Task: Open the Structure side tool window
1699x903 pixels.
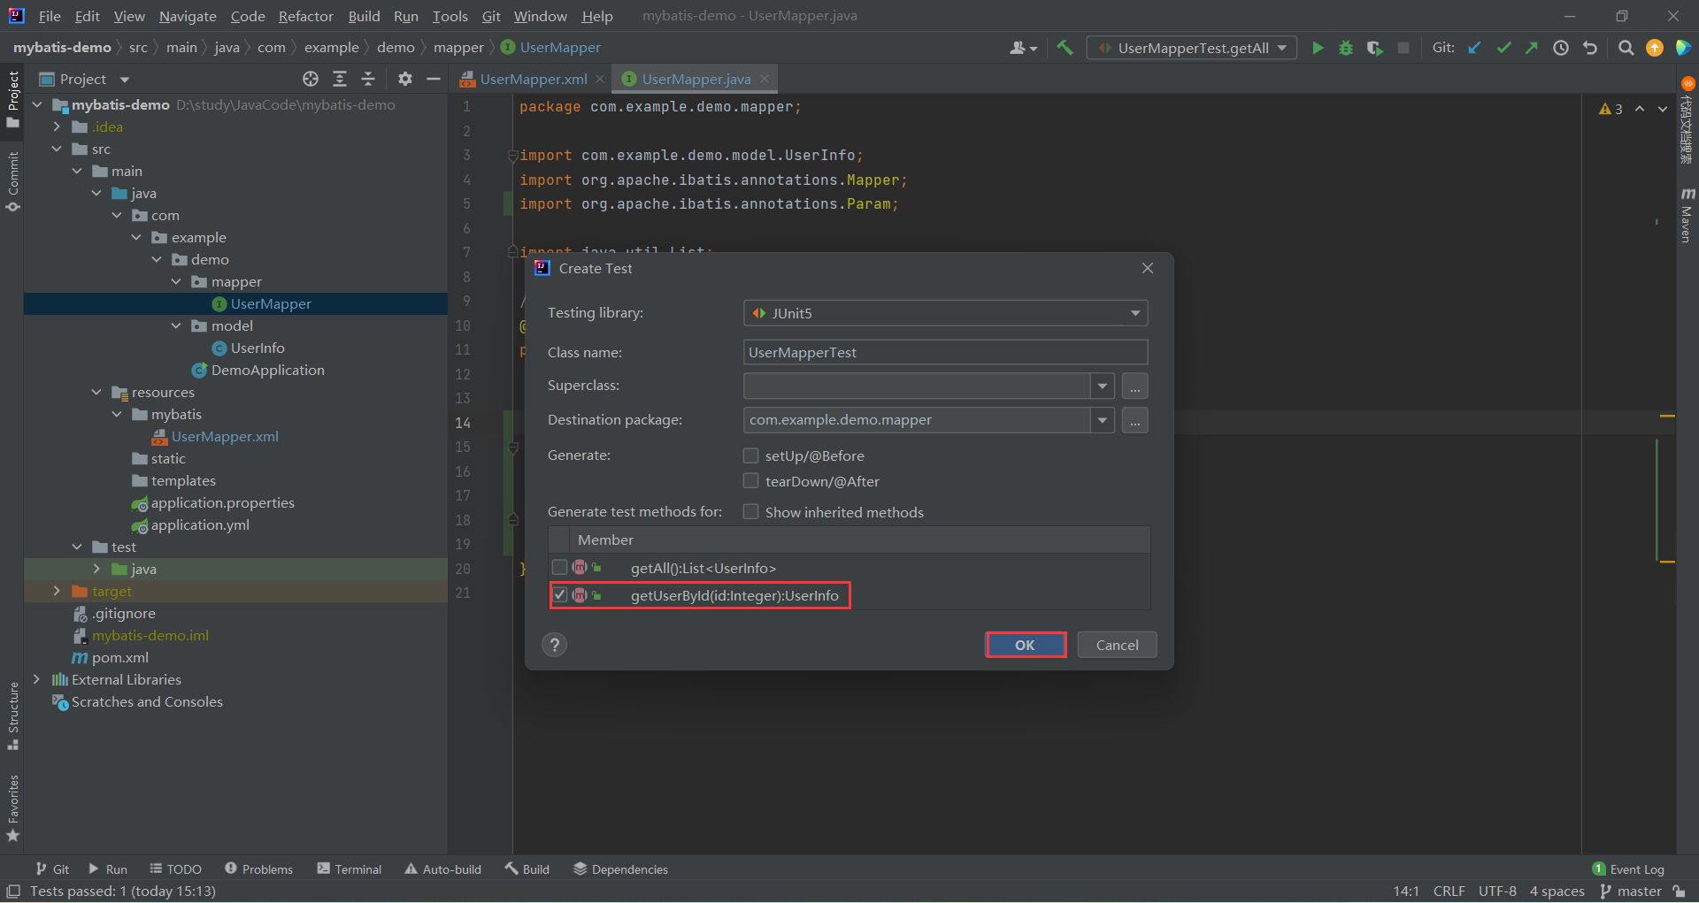Action: tap(12, 716)
